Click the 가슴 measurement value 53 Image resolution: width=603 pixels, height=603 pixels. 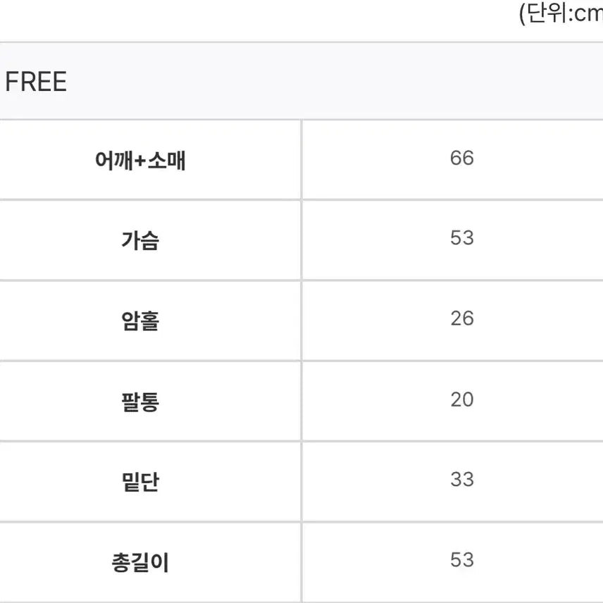(x=462, y=238)
